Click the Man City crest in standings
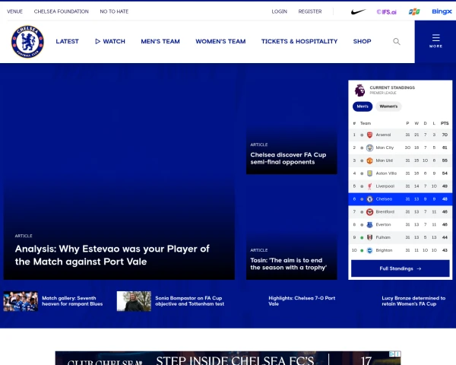The image size is (456, 365). pos(369,148)
